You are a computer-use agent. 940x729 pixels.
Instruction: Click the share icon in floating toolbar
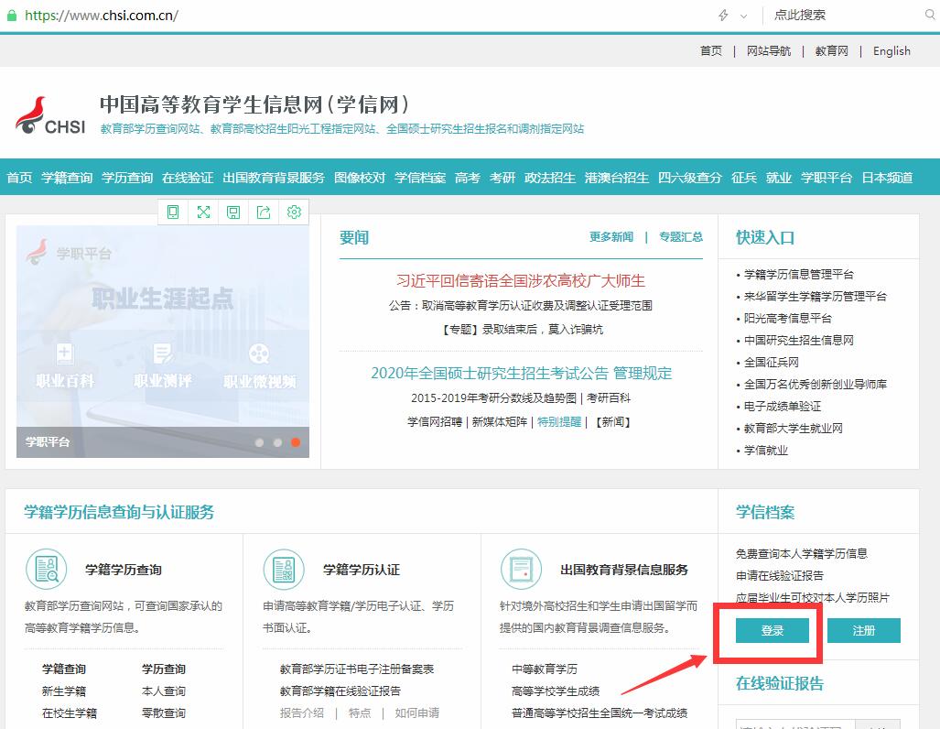[264, 212]
